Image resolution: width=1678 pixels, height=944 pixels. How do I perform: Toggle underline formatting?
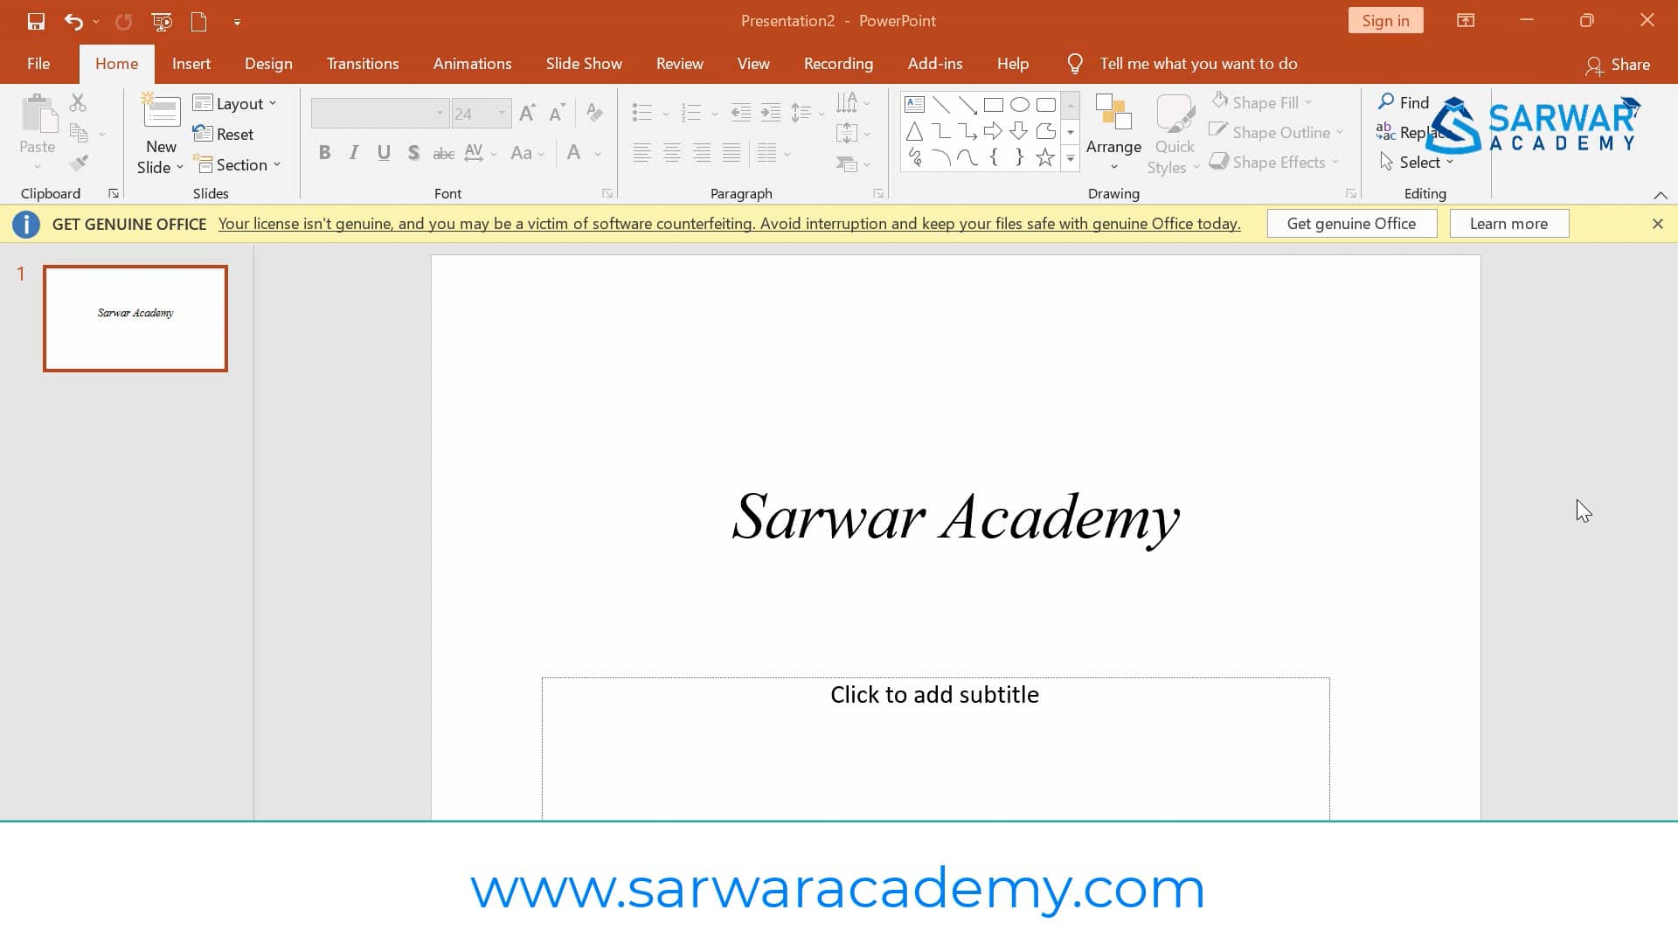click(384, 152)
